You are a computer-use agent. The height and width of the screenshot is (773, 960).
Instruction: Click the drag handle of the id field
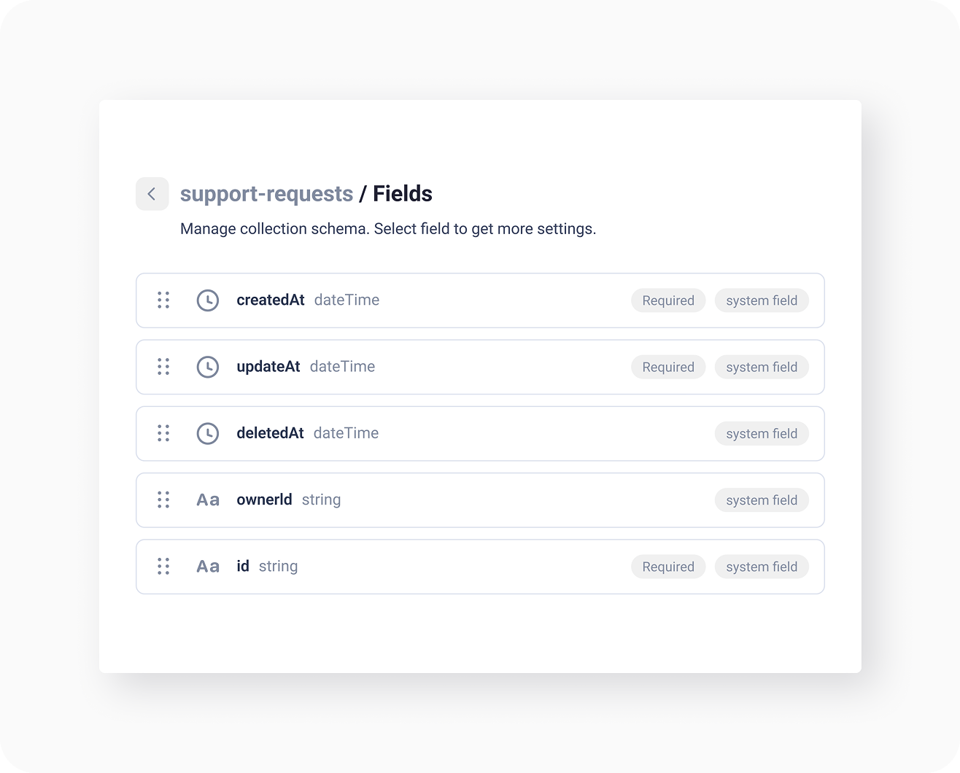point(163,567)
